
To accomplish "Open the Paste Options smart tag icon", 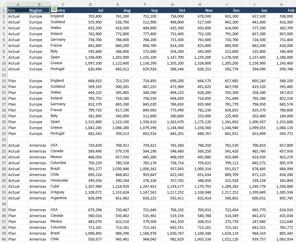I will [x=54, y=9].
